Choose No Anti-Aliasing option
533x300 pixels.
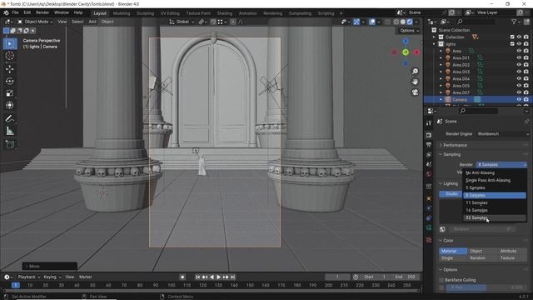(x=495, y=172)
